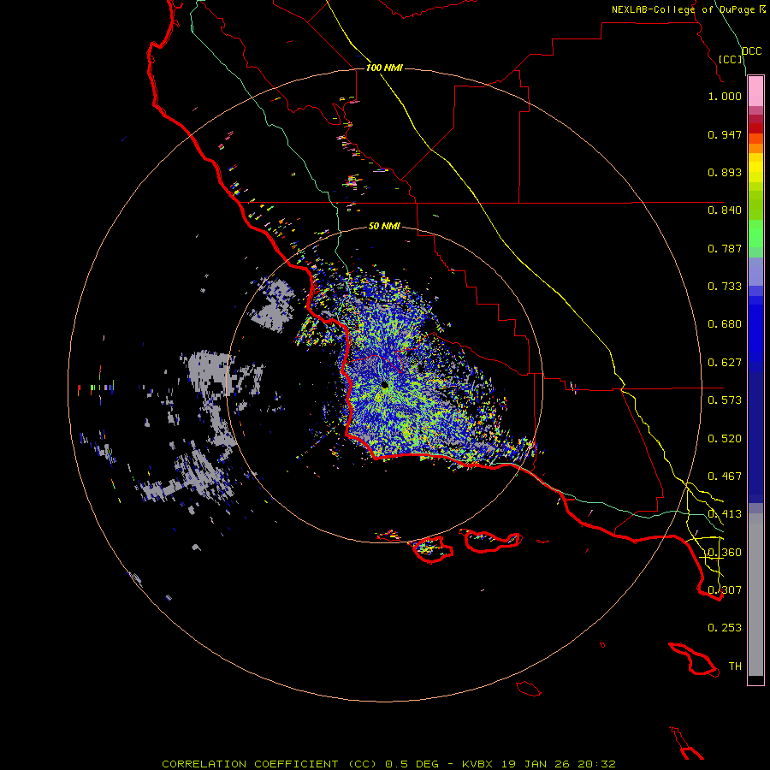Click the 100 NMI range ring label
This screenshot has width=770, height=770.
pyautogui.click(x=384, y=68)
